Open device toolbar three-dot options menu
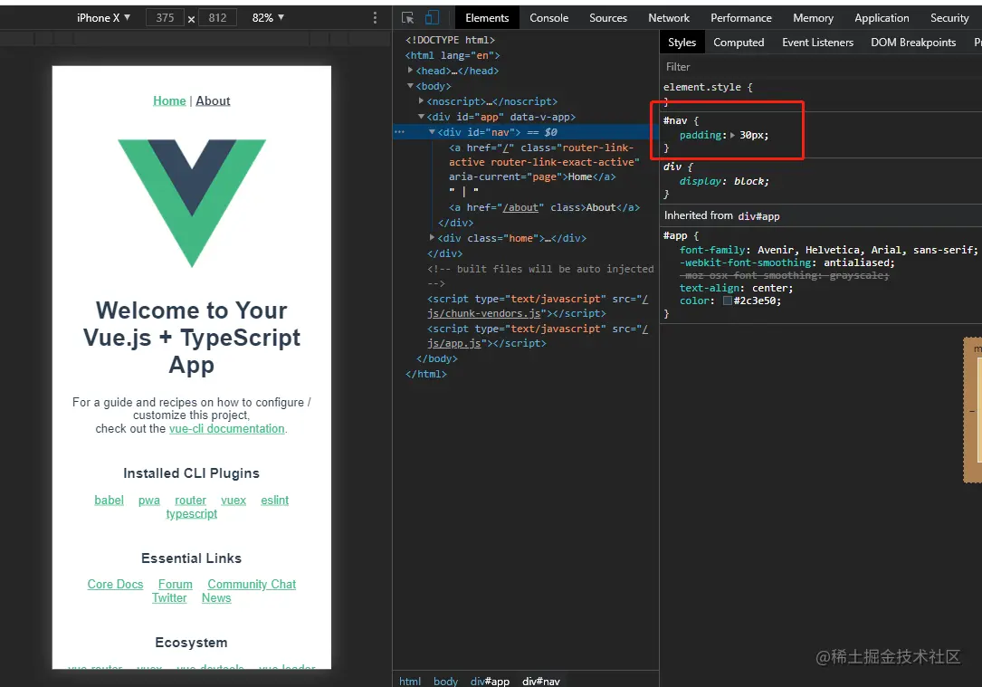The height and width of the screenshot is (687, 982). [375, 18]
